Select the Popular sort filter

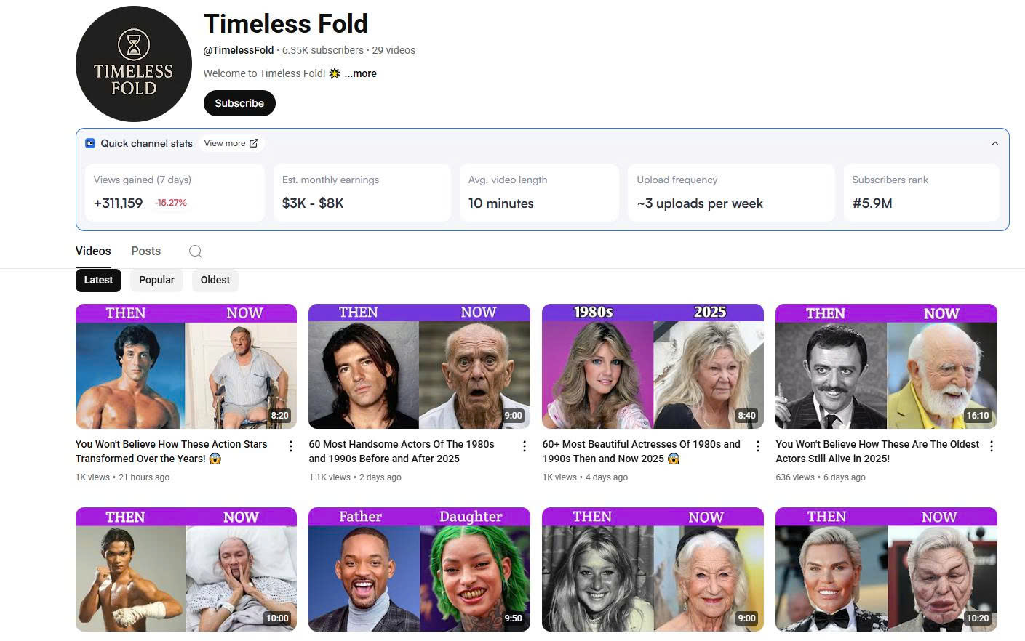[156, 280]
